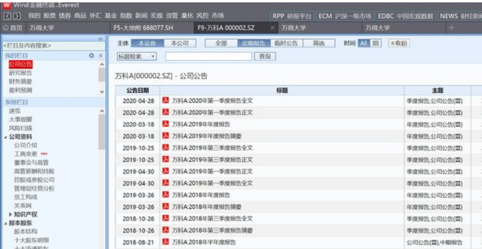Open PDF icon for 2020年第一季度报告全文
The image size is (482, 249).
click(165, 100)
